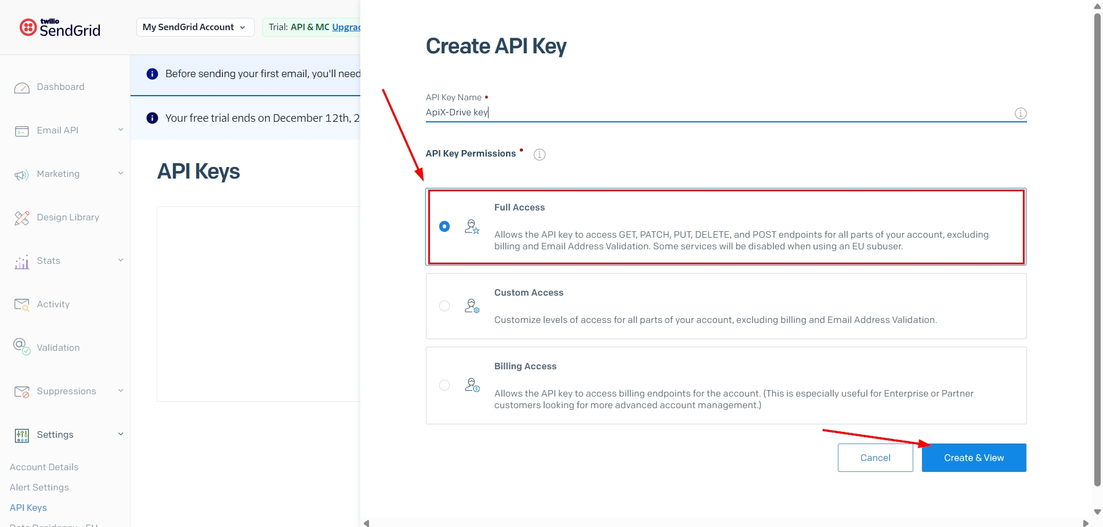Click the Stats chart icon
1103x527 pixels.
[x=22, y=262]
